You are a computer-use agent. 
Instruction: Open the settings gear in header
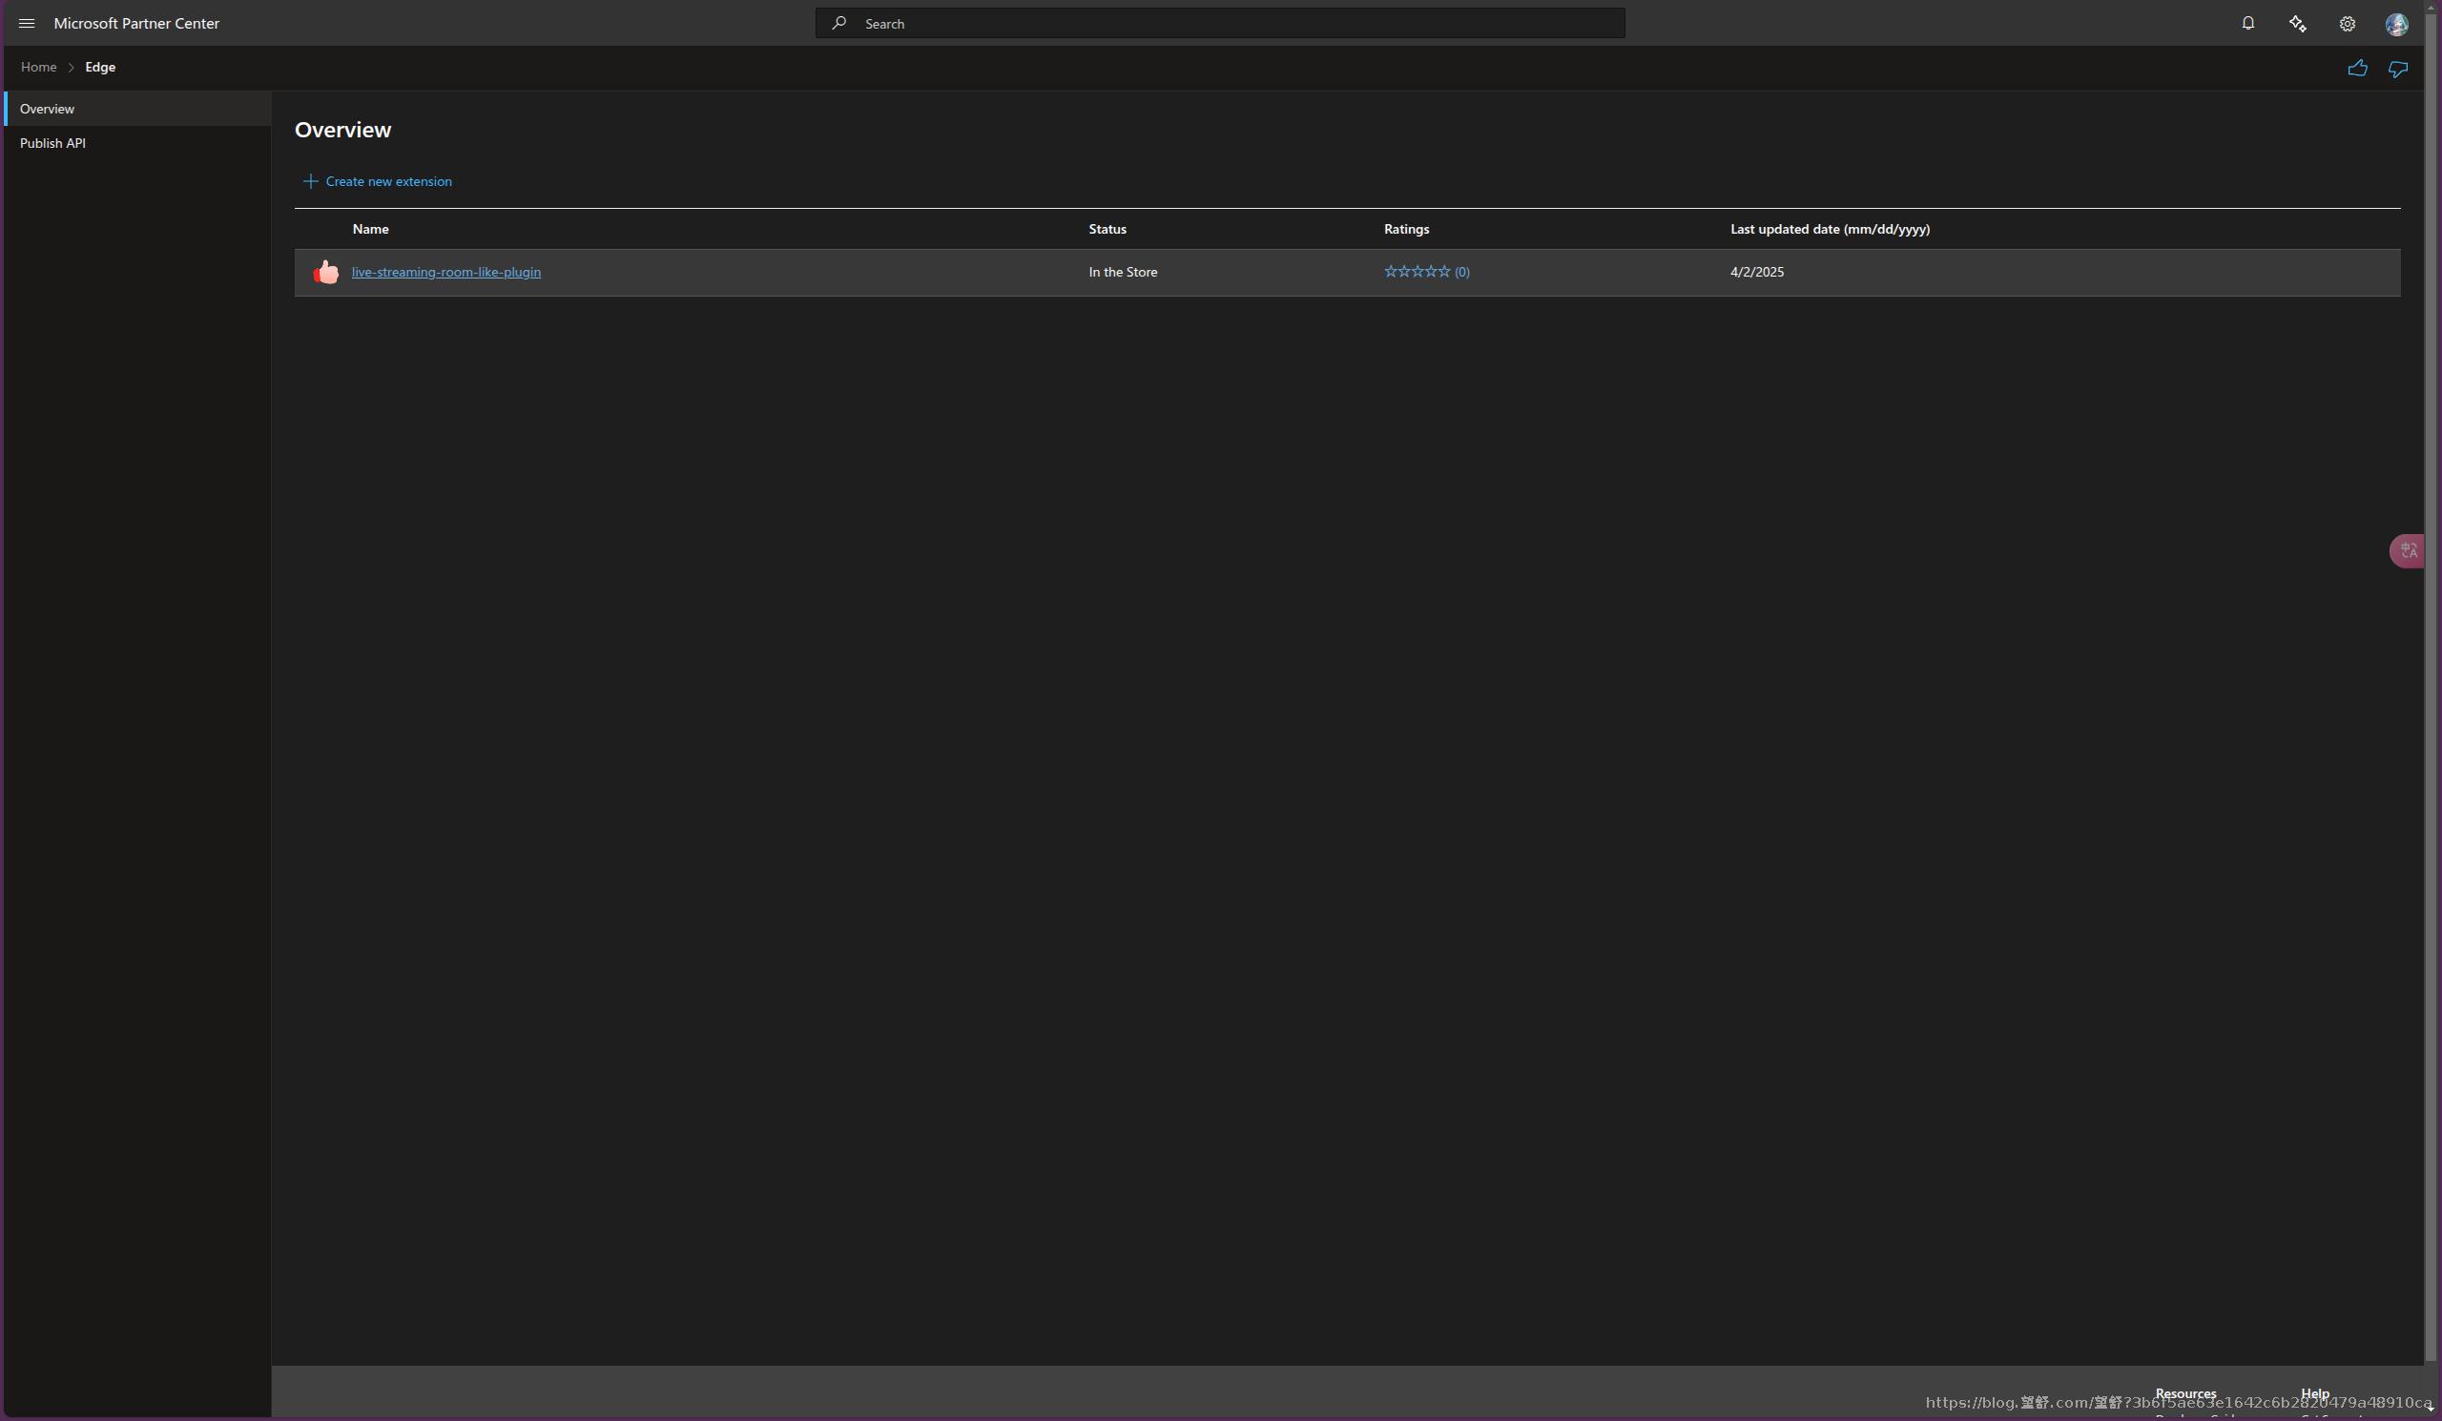pyautogui.click(x=2346, y=23)
